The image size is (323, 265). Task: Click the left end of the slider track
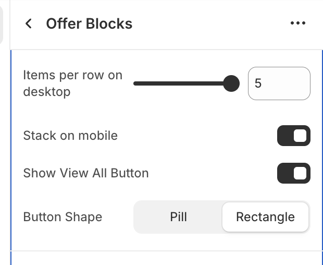click(x=136, y=83)
